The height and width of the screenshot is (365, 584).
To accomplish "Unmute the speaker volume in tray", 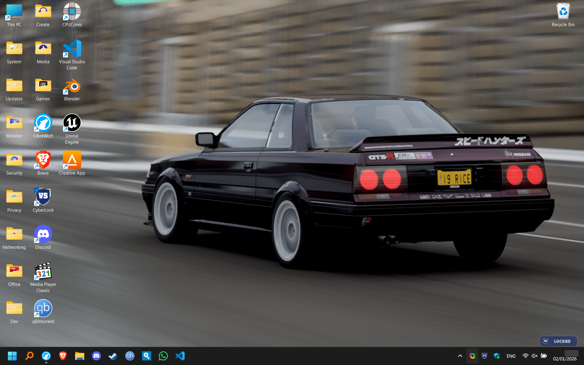I will [534, 356].
